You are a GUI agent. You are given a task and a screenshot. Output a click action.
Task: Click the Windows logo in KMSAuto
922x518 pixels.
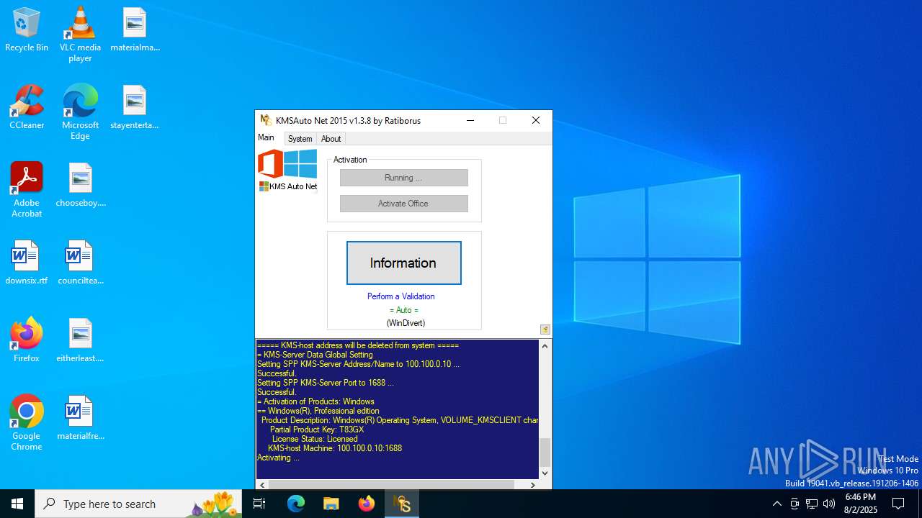point(300,164)
